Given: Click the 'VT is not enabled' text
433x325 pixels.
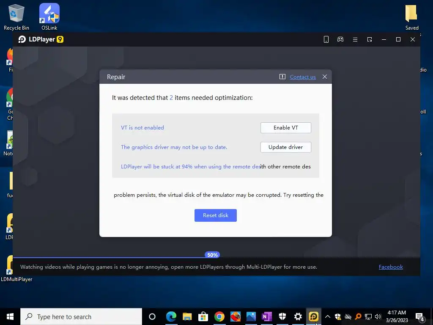Looking at the screenshot, I should coord(143,128).
